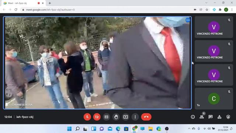
Task: Go back in browser history
Action: point(4,10)
